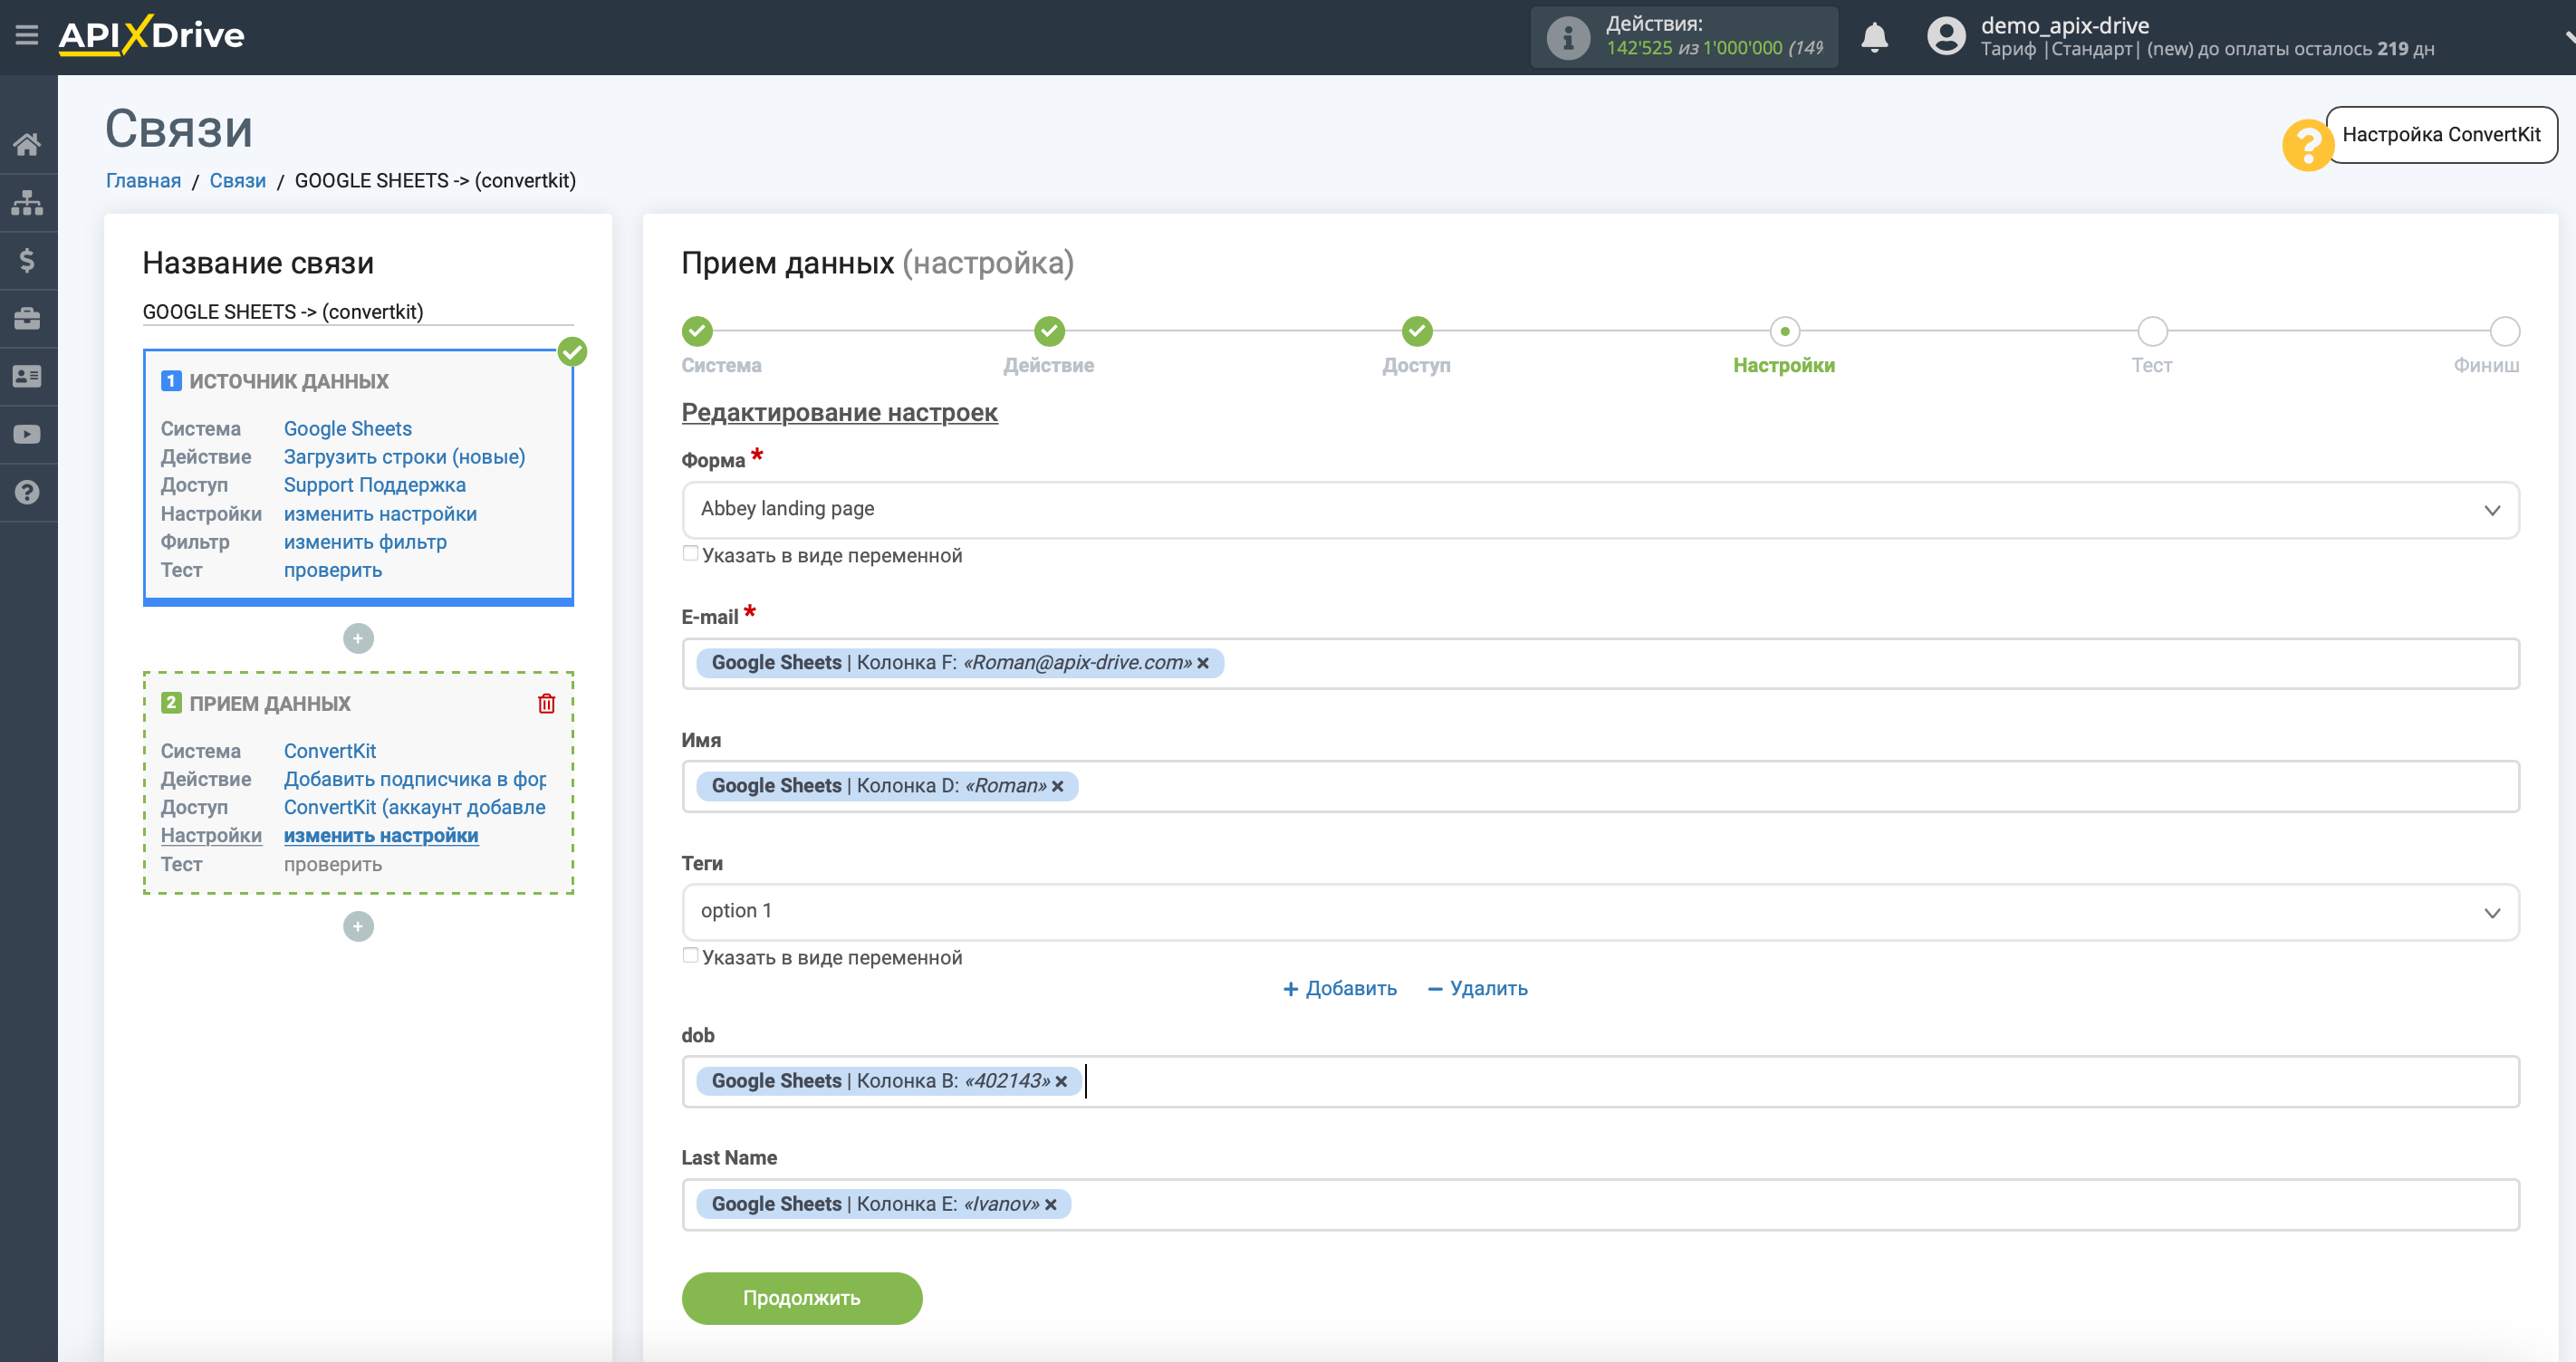Screen dimensions: 2576x1362
Task: Open the briefcase icon in sidebar
Action: tap(27, 319)
